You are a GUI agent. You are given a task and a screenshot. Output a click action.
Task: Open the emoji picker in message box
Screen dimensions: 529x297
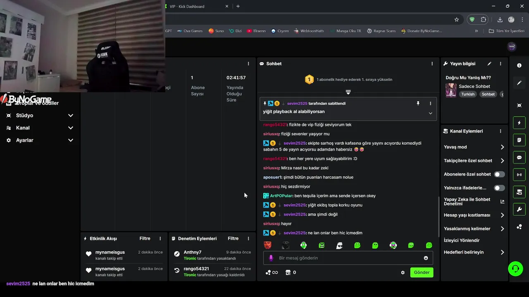click(x=426, y=258)
